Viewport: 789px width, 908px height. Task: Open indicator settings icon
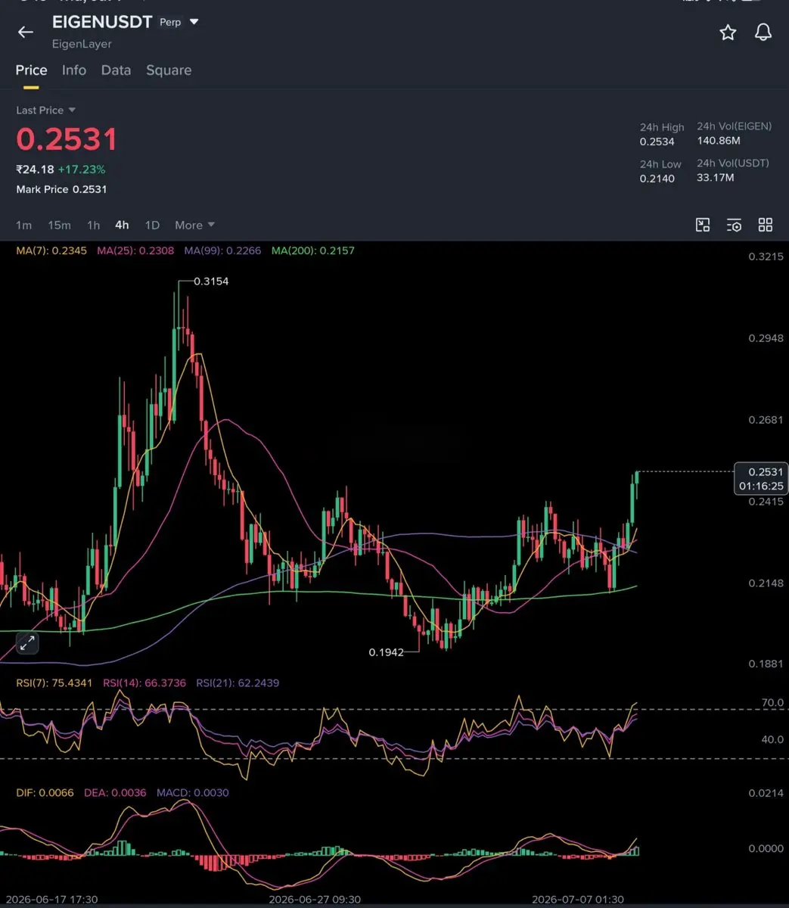734,225
